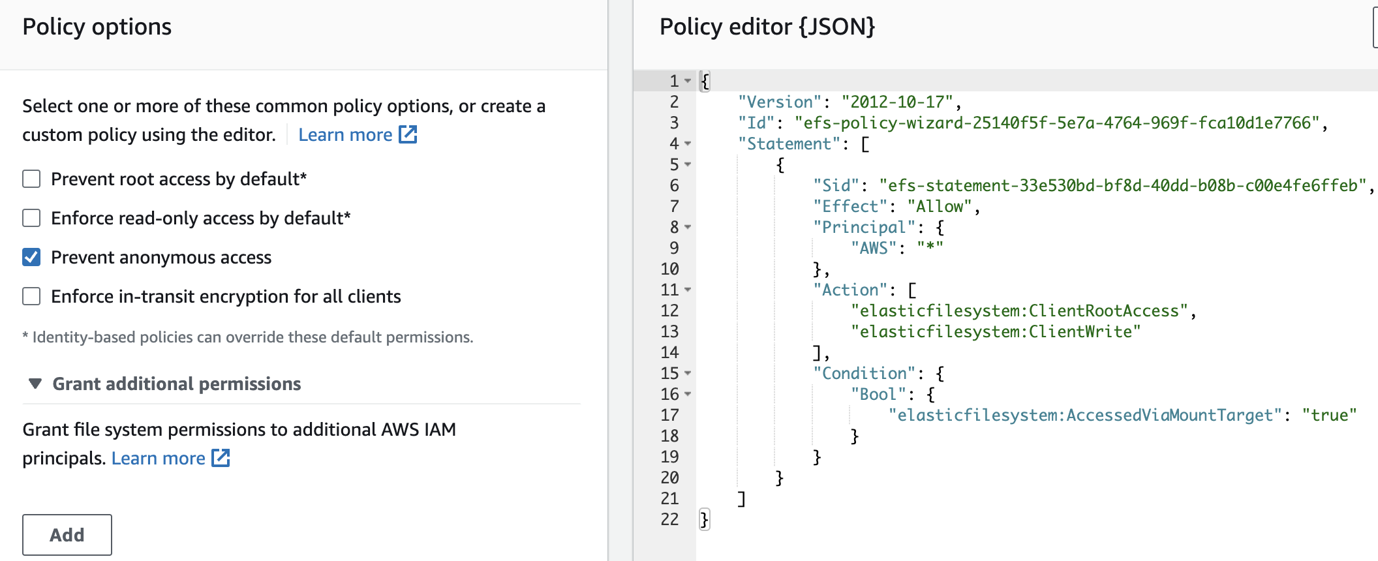
Task: Click external link icon beside first Learn more
Action: pos(408,134)
